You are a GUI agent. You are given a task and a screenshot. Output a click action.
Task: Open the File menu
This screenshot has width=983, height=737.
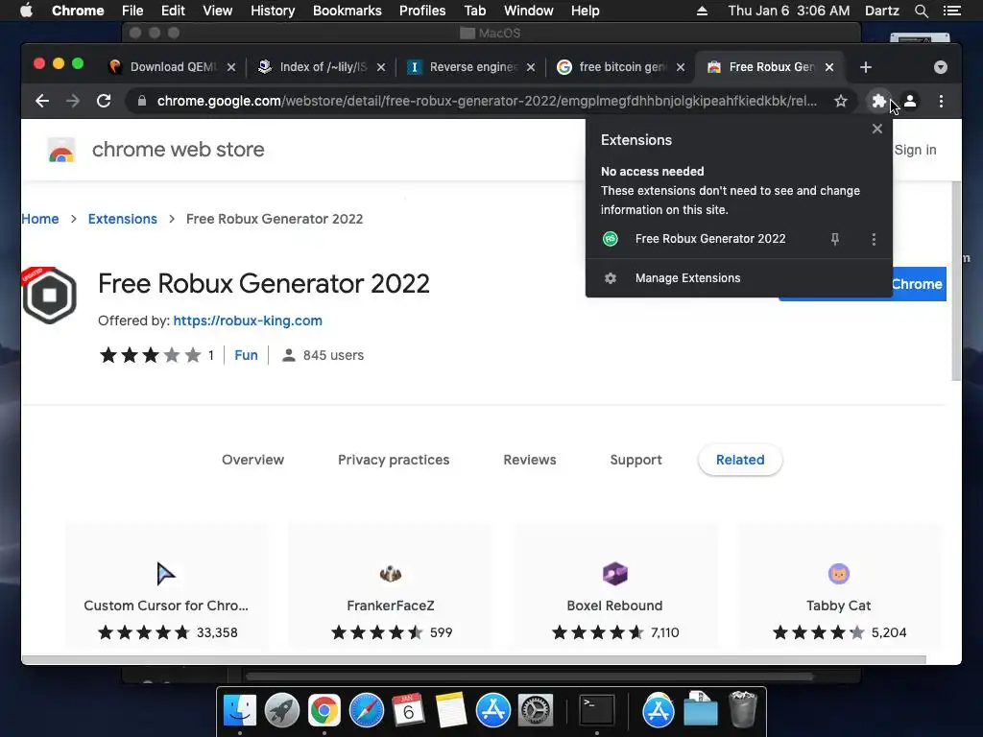click(x=132, y=11)
